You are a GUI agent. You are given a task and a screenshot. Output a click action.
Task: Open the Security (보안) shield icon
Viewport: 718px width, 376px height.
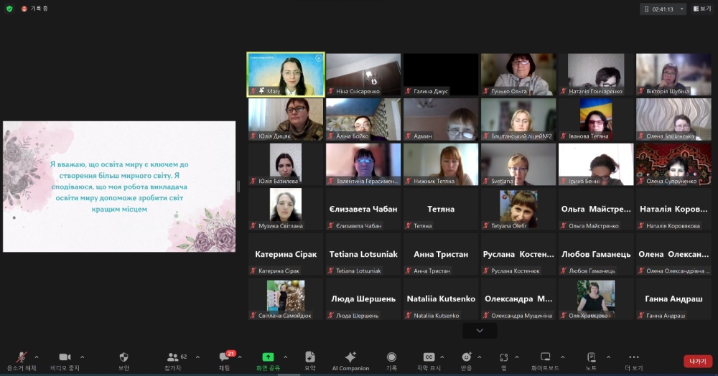(123, 357)
